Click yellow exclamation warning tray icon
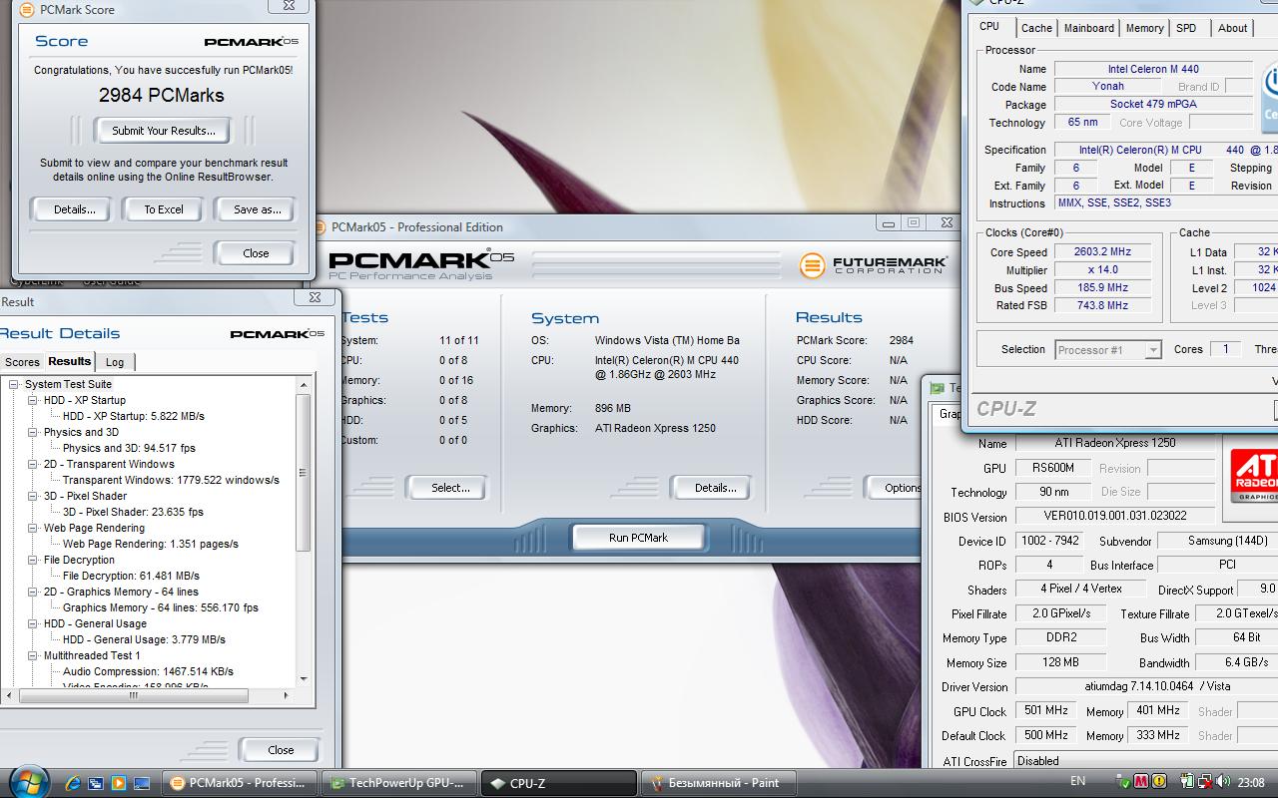The image size is (1278, 798). 1159,782
